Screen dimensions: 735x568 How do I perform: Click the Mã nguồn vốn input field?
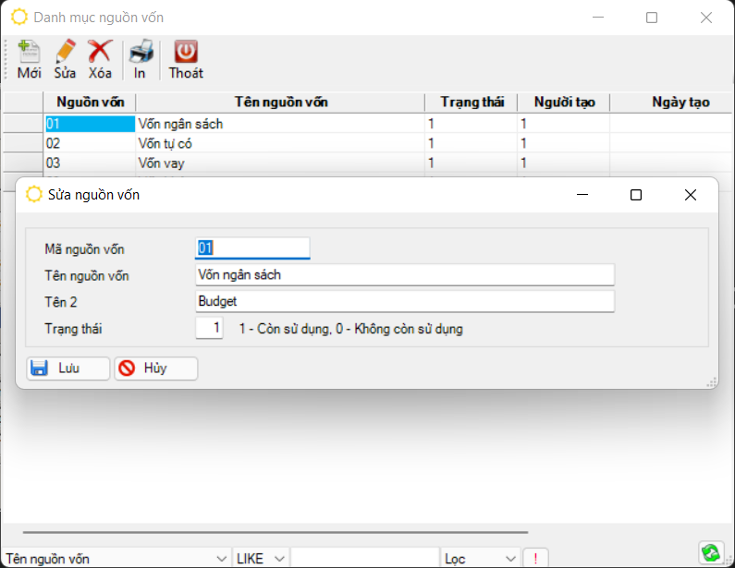click(x=252, y=248)
